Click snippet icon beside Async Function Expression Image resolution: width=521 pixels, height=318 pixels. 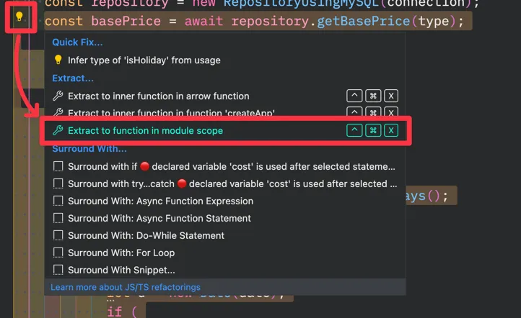click(58, 201)
